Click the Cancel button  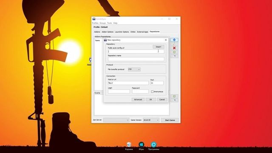point(162,99)
